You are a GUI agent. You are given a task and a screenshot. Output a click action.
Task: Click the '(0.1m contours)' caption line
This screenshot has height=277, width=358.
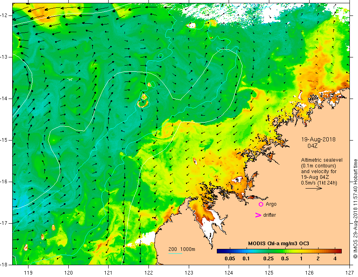coord(319,166)
